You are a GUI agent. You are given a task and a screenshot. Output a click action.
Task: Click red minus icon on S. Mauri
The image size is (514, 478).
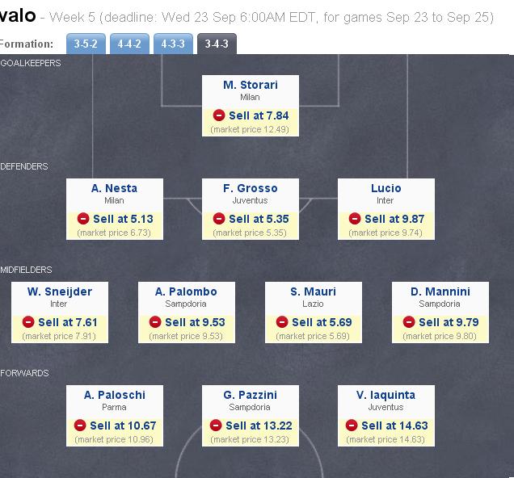click(x=281, y=322)
